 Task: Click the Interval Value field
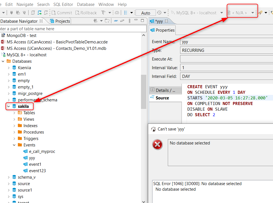227,67
